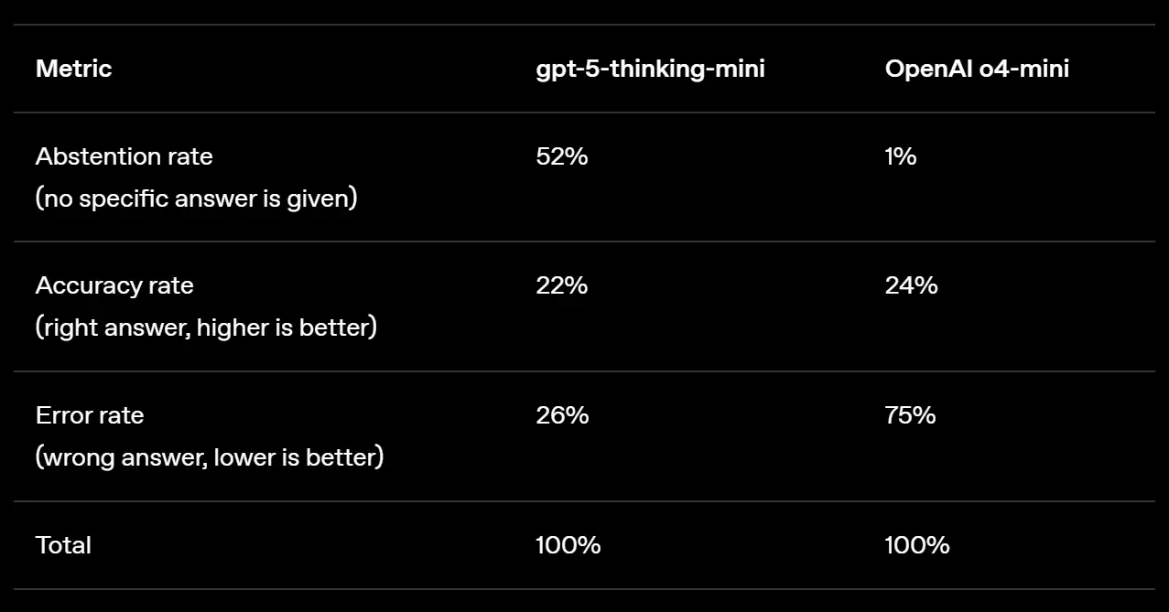Viewport: 1169px width, 612px height.
Task: Select the 1% abstention rate value
Action: [900, 156]
